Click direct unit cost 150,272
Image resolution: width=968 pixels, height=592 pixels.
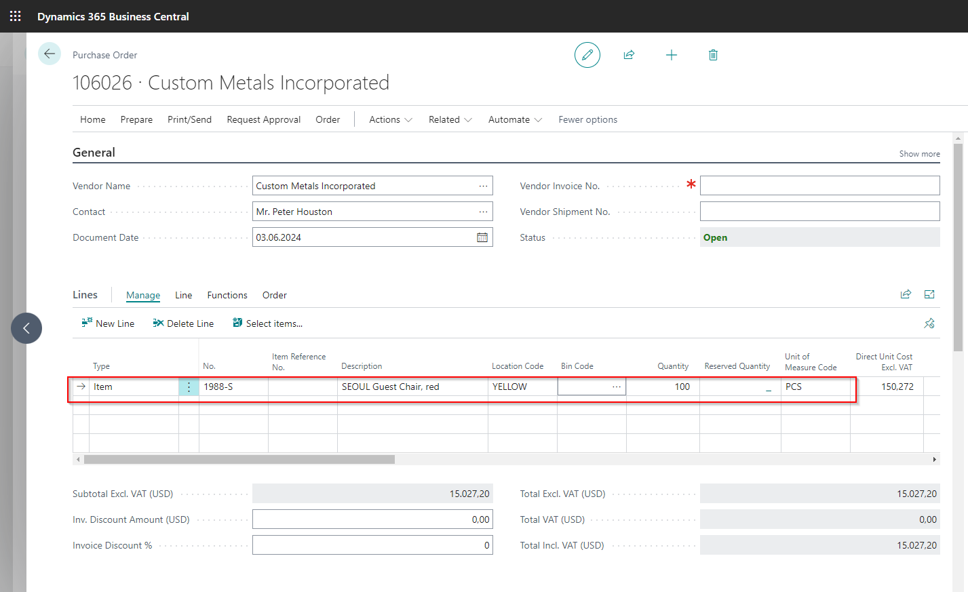887,387
